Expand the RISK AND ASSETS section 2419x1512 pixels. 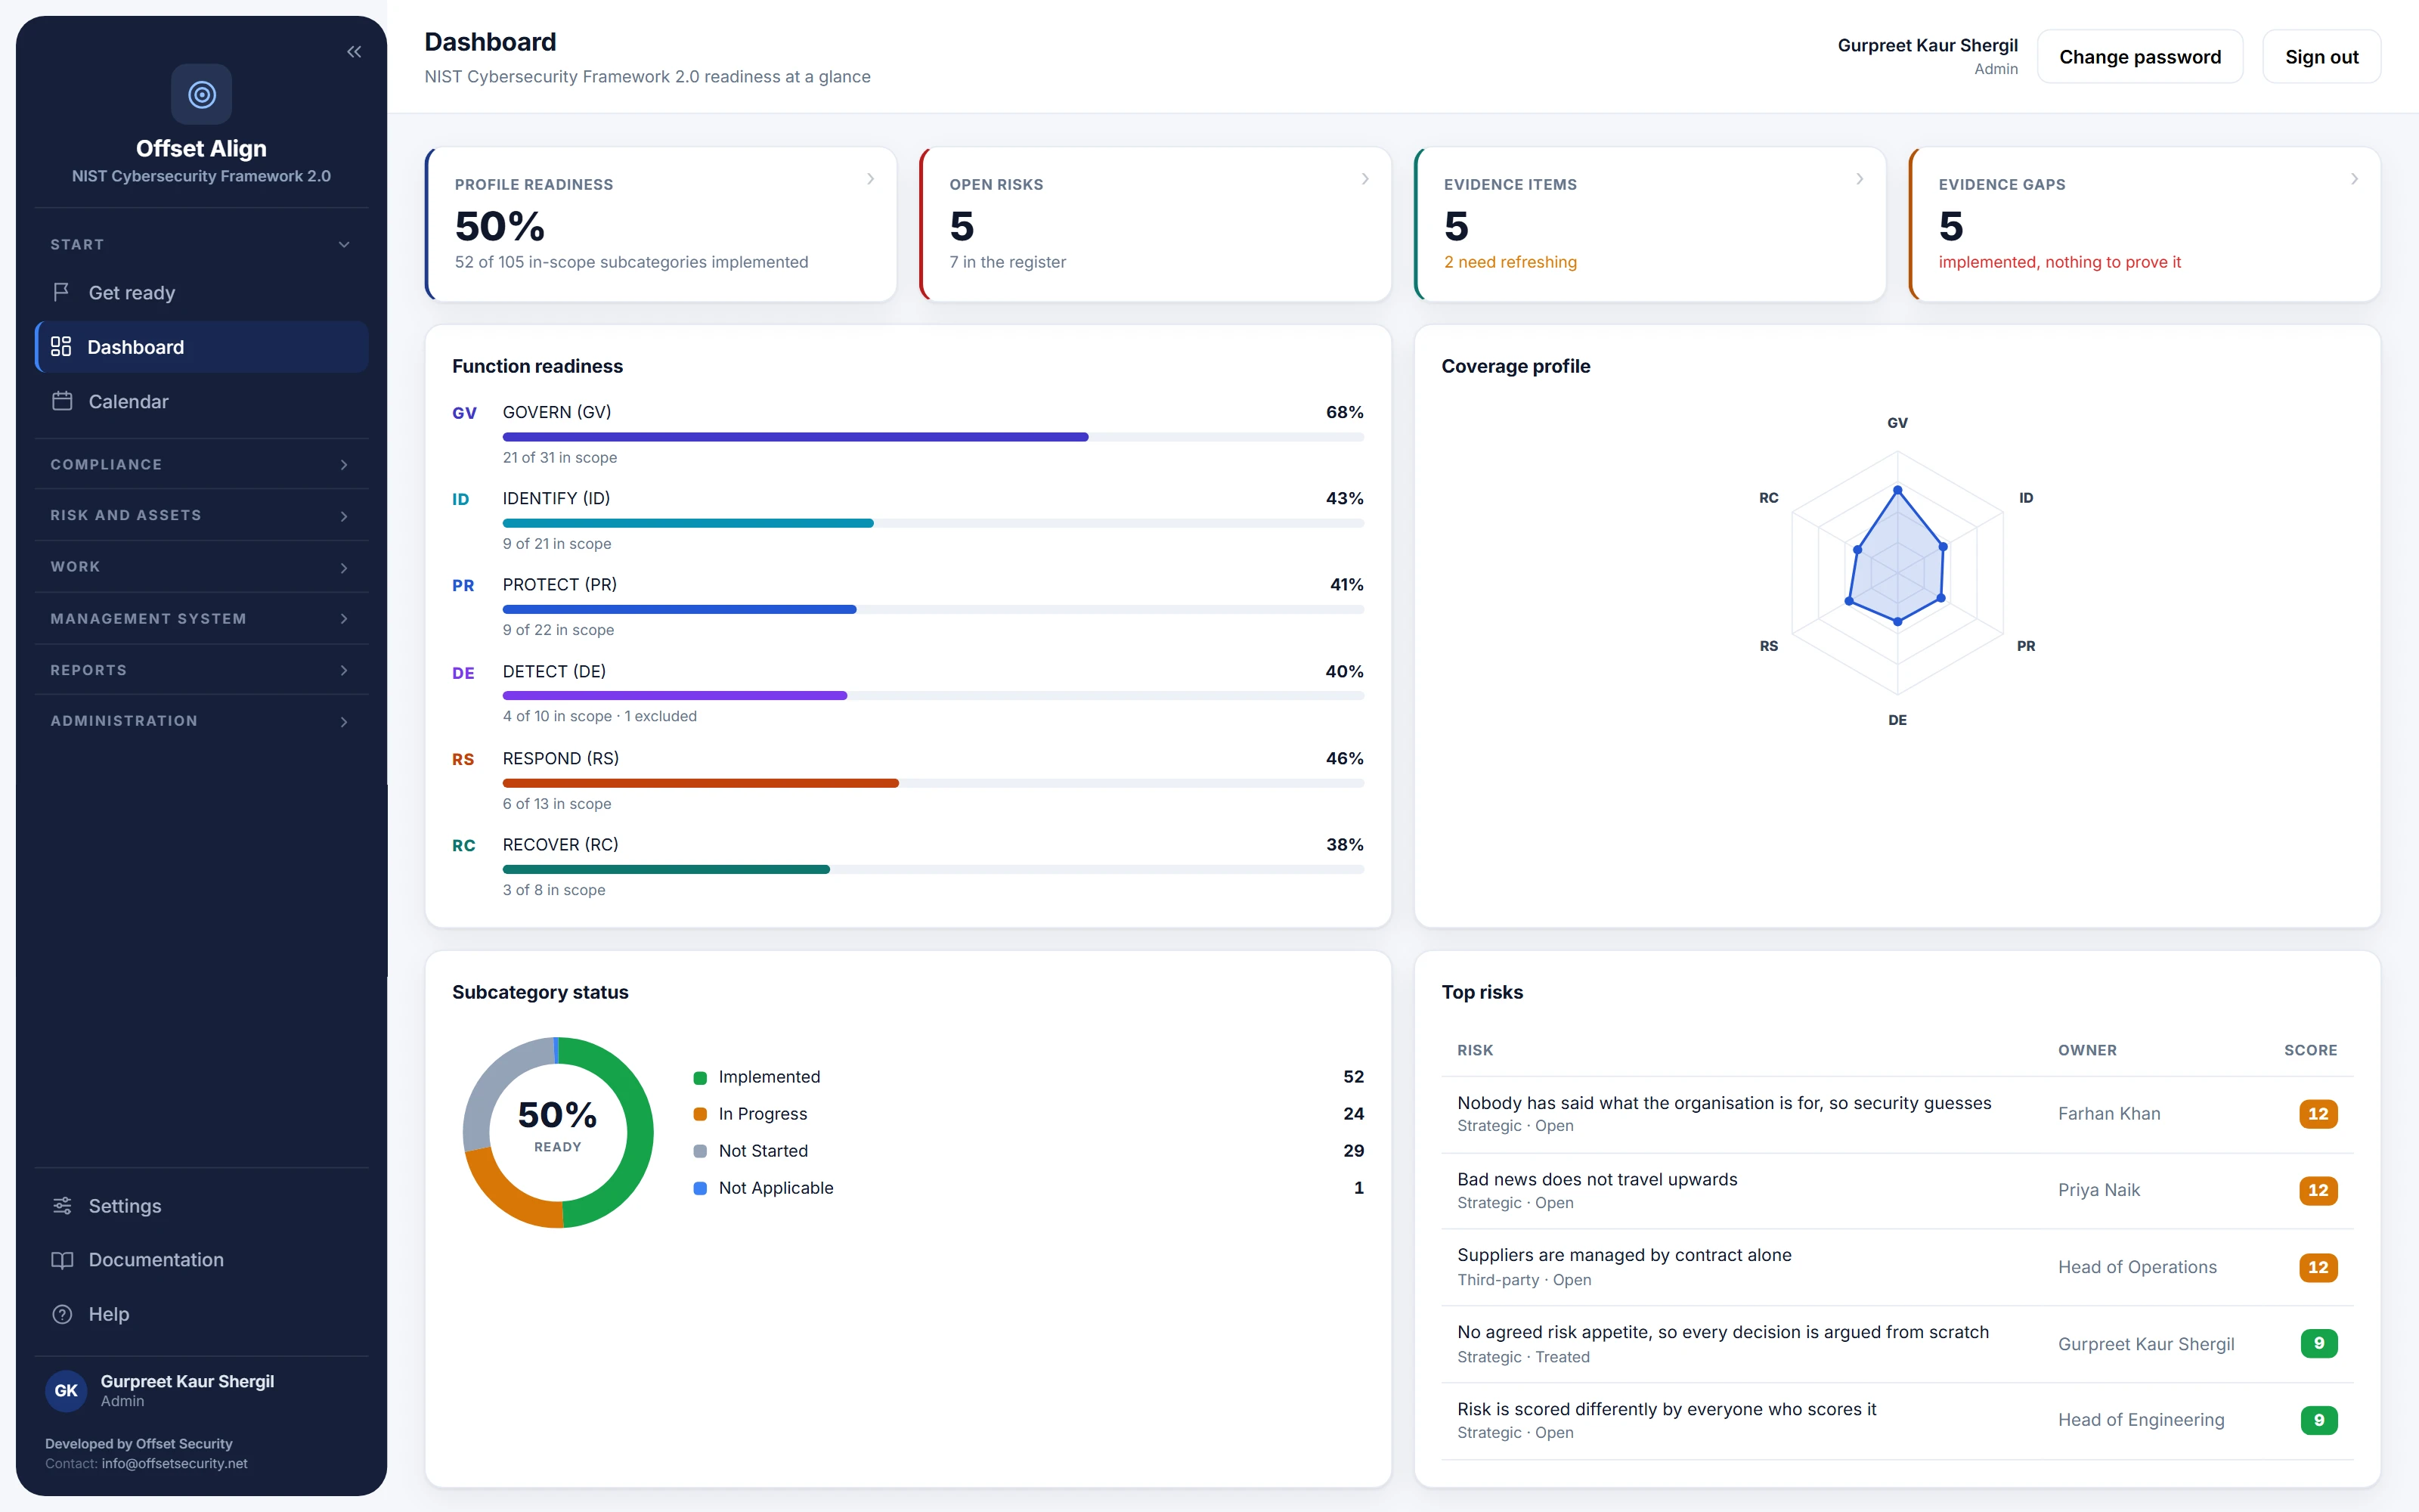(x=201, y=516)
